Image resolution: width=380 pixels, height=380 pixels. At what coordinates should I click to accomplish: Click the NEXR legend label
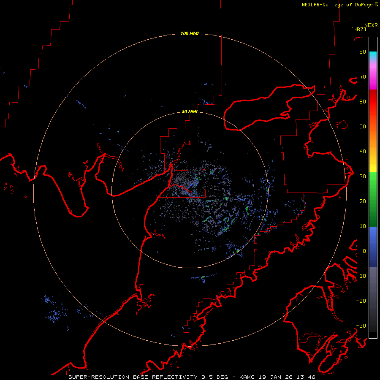click(x=371, y=25)
